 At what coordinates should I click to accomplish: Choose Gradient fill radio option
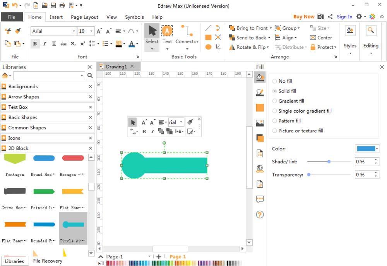[x=275, y=101]
